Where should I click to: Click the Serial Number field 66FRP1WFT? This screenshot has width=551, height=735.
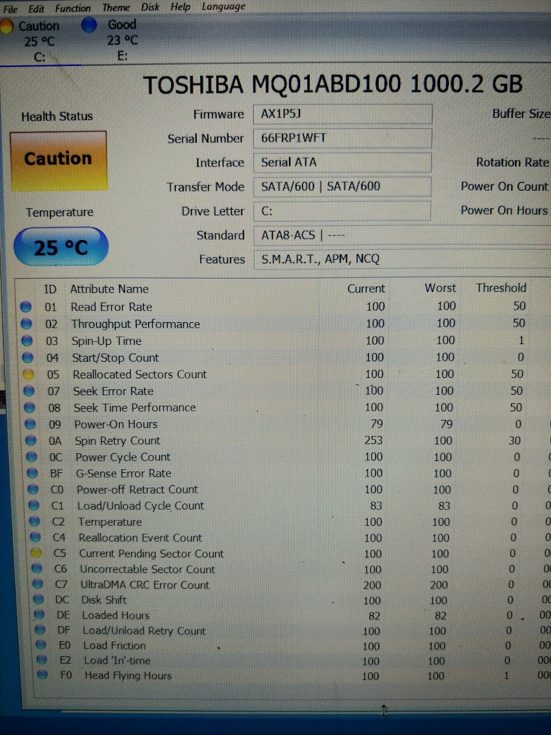342,138
